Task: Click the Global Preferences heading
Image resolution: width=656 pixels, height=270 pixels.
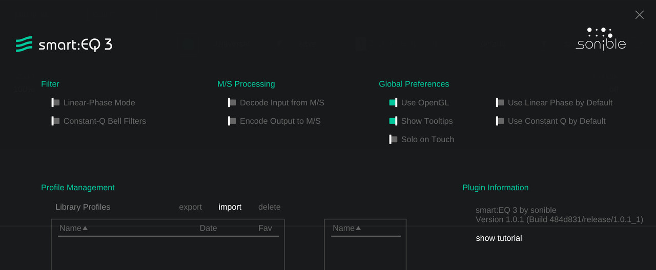Action: (x=414, y=84)
